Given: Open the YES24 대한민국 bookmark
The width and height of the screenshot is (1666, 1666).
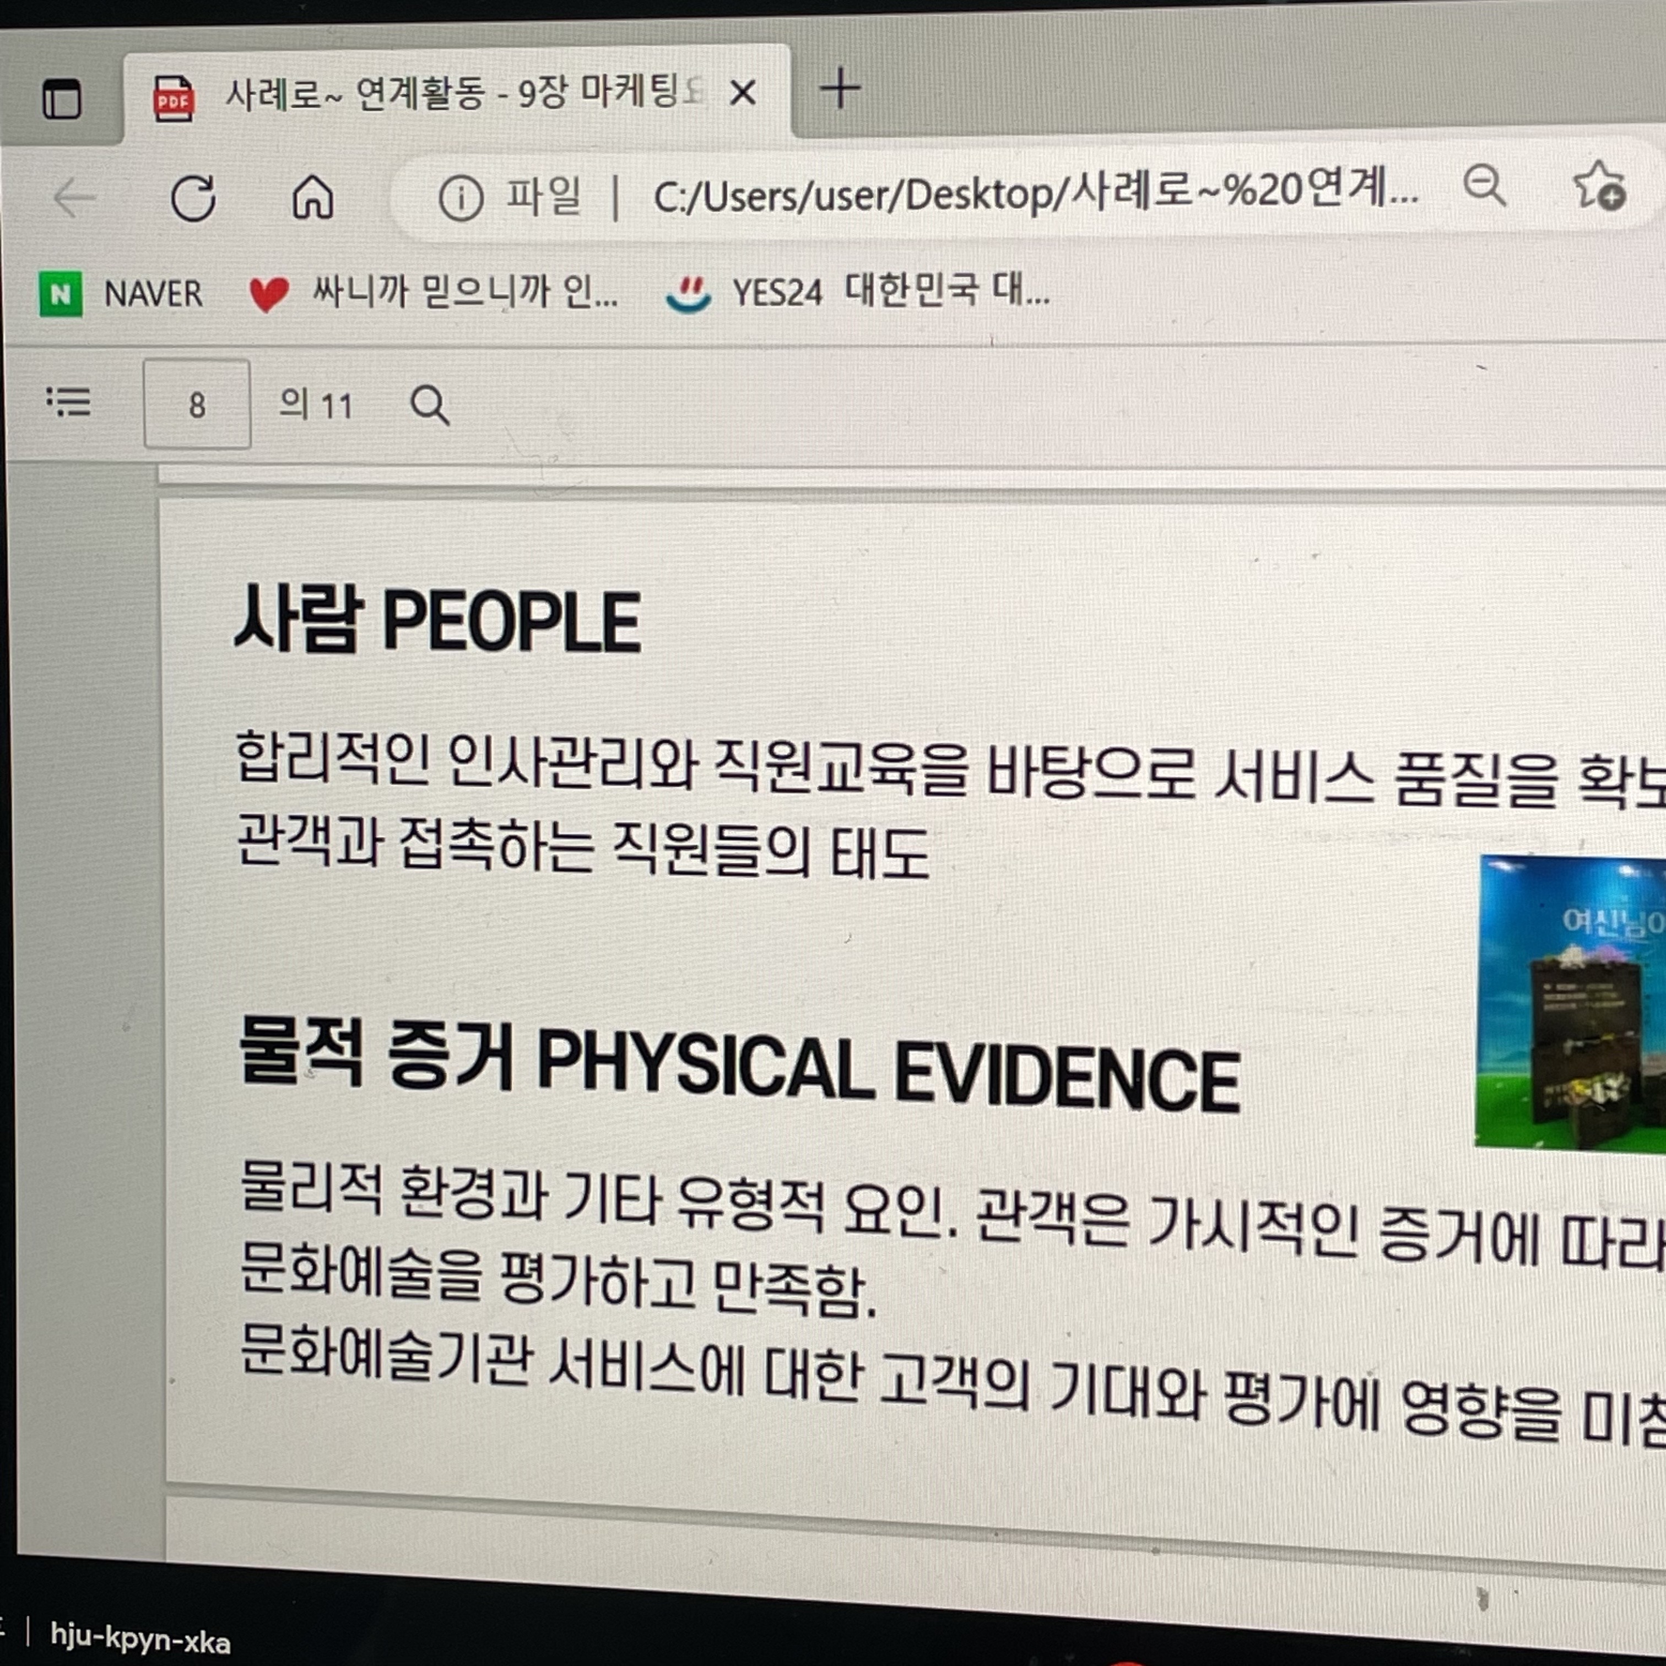Looking at the screenshot, I should (x=858, y=291).
